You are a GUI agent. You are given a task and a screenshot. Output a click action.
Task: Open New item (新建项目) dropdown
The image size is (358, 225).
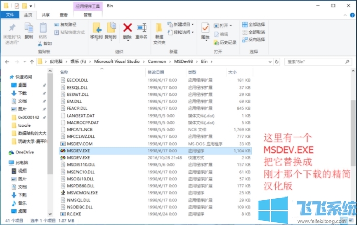[181, 24]
